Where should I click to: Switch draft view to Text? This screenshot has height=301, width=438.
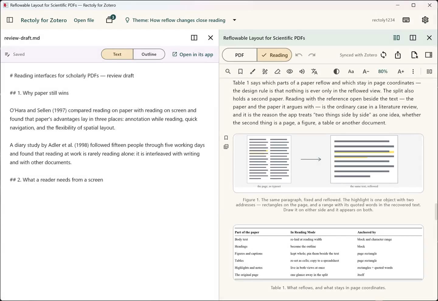click(117, 54)
